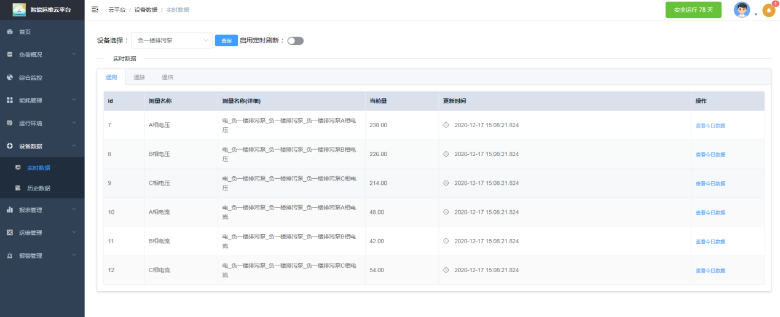
Task: Click the sidebar collapse hamburger icon
Action: click(x=95, y=10)
